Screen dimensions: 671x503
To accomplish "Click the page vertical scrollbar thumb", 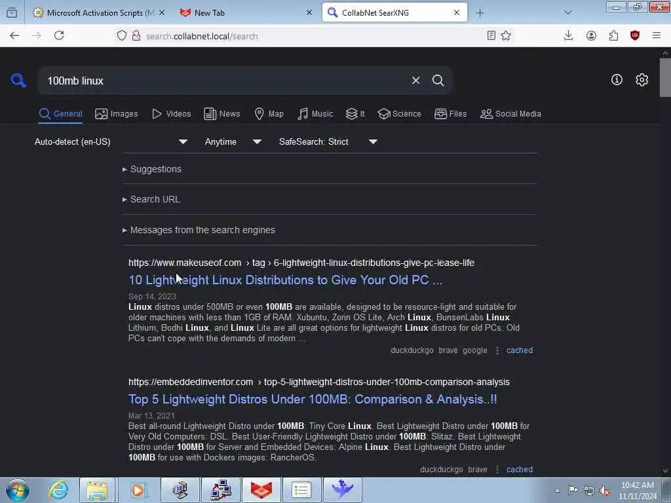I will (665, 78).
